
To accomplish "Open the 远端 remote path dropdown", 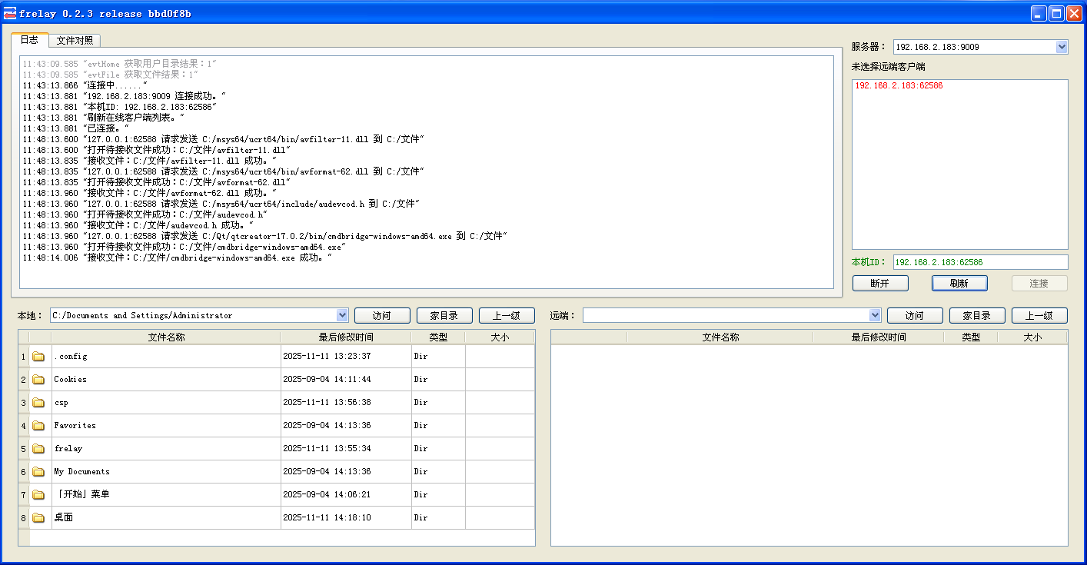I will click(x=874, y=315).
